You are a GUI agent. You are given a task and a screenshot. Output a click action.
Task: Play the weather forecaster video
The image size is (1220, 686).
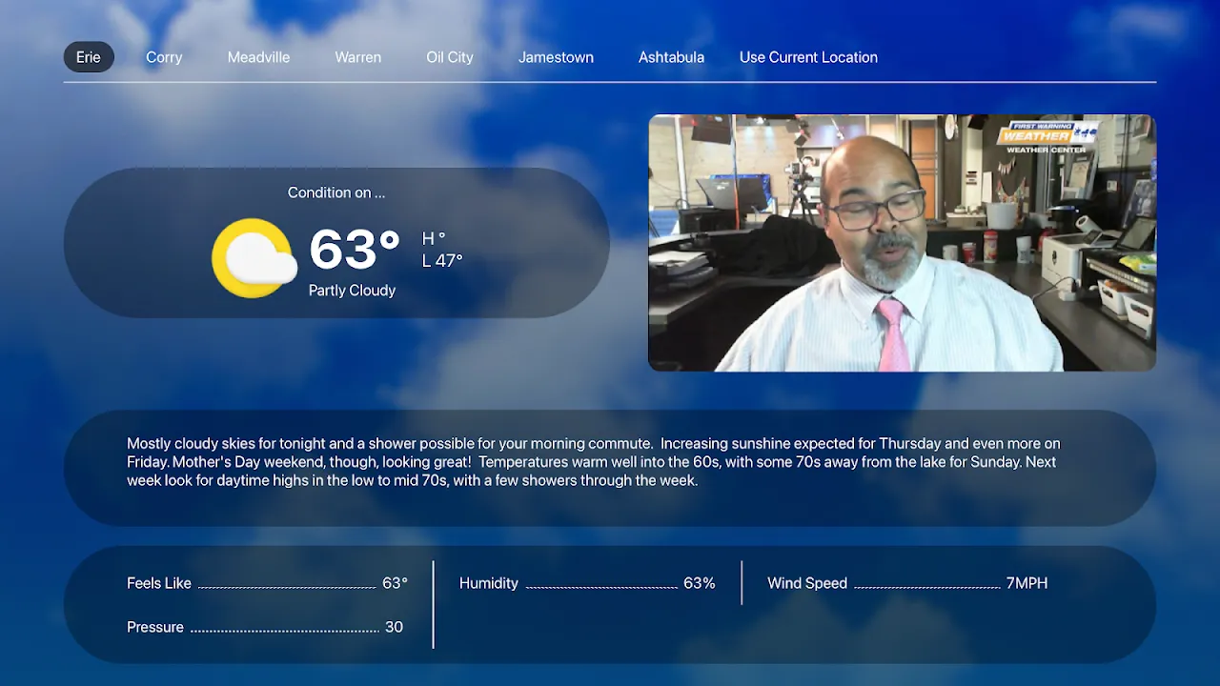coord(902,243)
